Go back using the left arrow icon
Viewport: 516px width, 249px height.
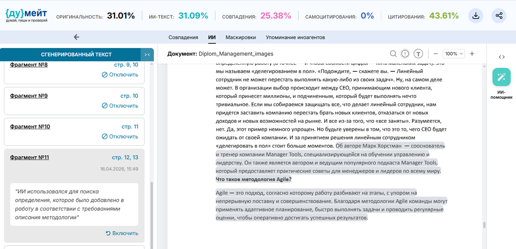click(77, 37)
